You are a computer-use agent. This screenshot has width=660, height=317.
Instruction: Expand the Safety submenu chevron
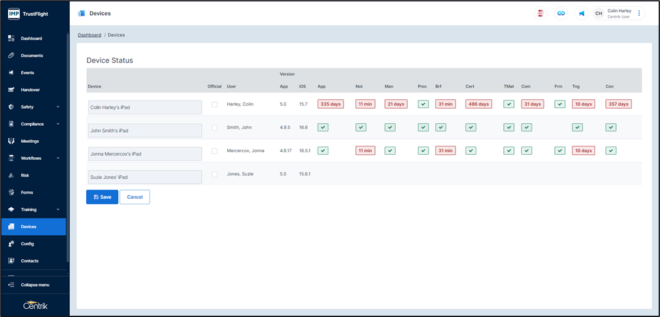[x=58, y=107]
